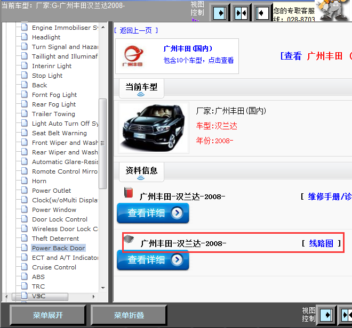Click 菜单折叠 collapse menu button
Viewport: 352px width, 328px height.
129,315
